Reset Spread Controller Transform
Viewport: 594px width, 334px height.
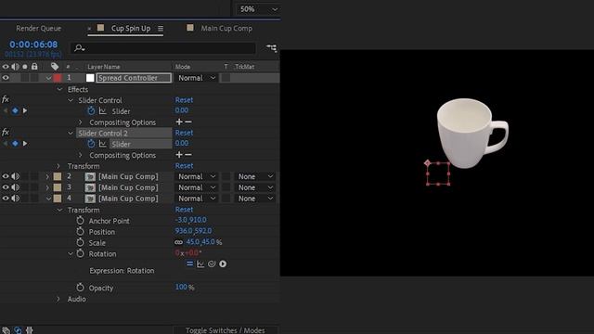184,166
